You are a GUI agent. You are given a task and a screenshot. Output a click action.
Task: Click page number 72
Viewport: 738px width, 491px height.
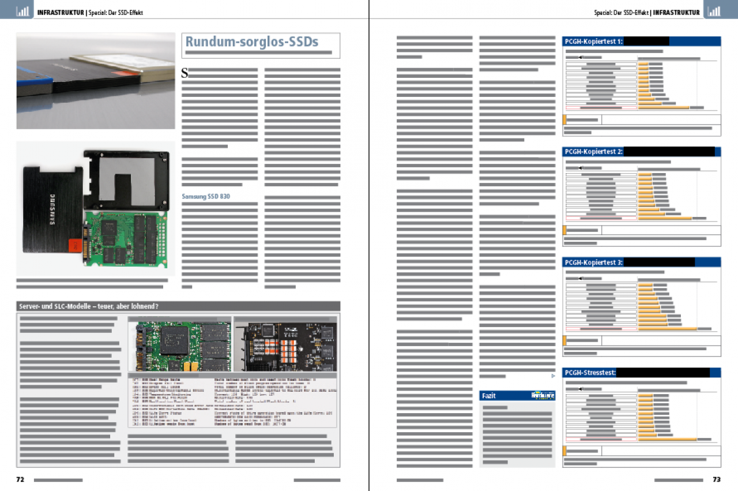20,479
